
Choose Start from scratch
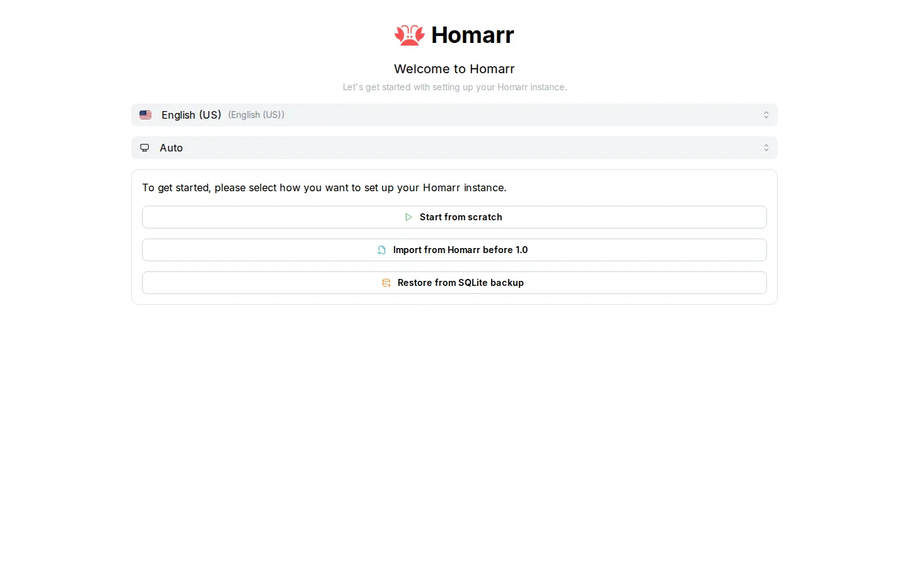[x=454, y=217]
